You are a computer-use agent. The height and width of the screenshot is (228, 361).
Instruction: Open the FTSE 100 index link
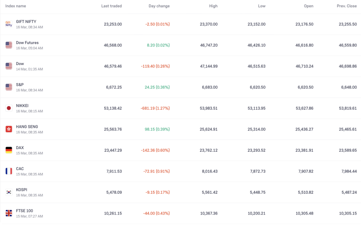tap(24, 211)
